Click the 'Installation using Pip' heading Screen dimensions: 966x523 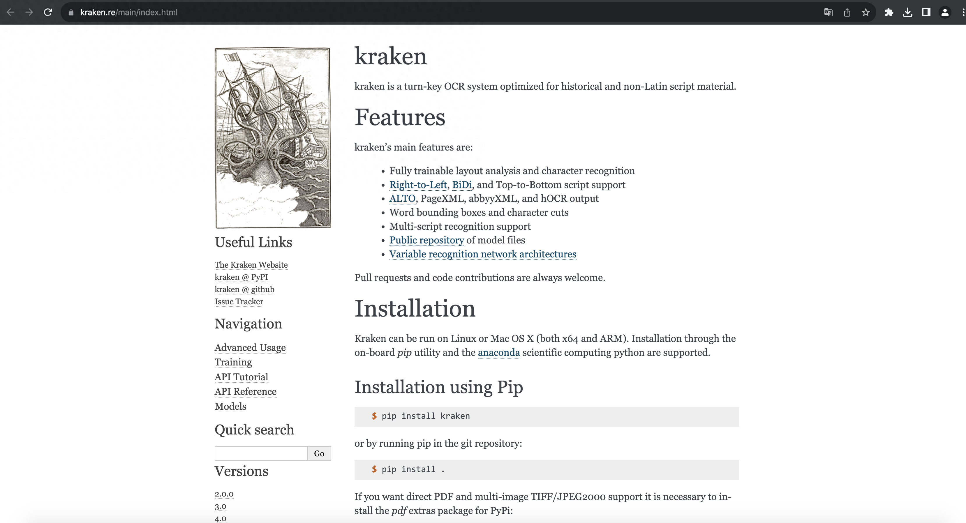pos(439,387)
